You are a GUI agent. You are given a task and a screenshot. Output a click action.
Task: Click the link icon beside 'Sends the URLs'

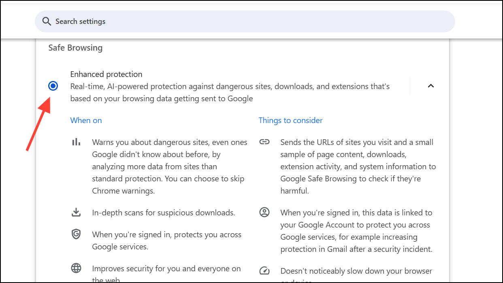pos(264,142)
